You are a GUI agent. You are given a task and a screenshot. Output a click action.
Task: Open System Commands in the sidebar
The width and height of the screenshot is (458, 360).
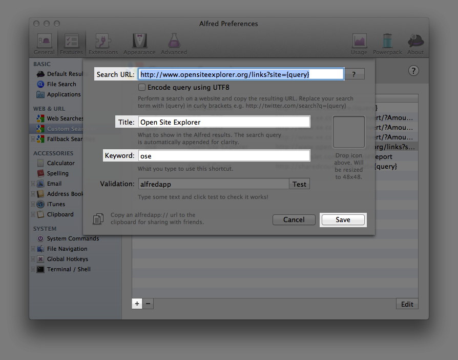[73, 238]
